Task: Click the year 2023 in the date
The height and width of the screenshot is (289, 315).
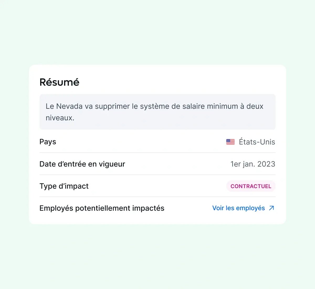Action: pos(266,164)
